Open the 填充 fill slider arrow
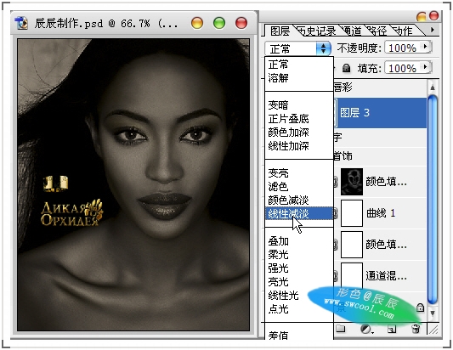 (x=425, y=67)
